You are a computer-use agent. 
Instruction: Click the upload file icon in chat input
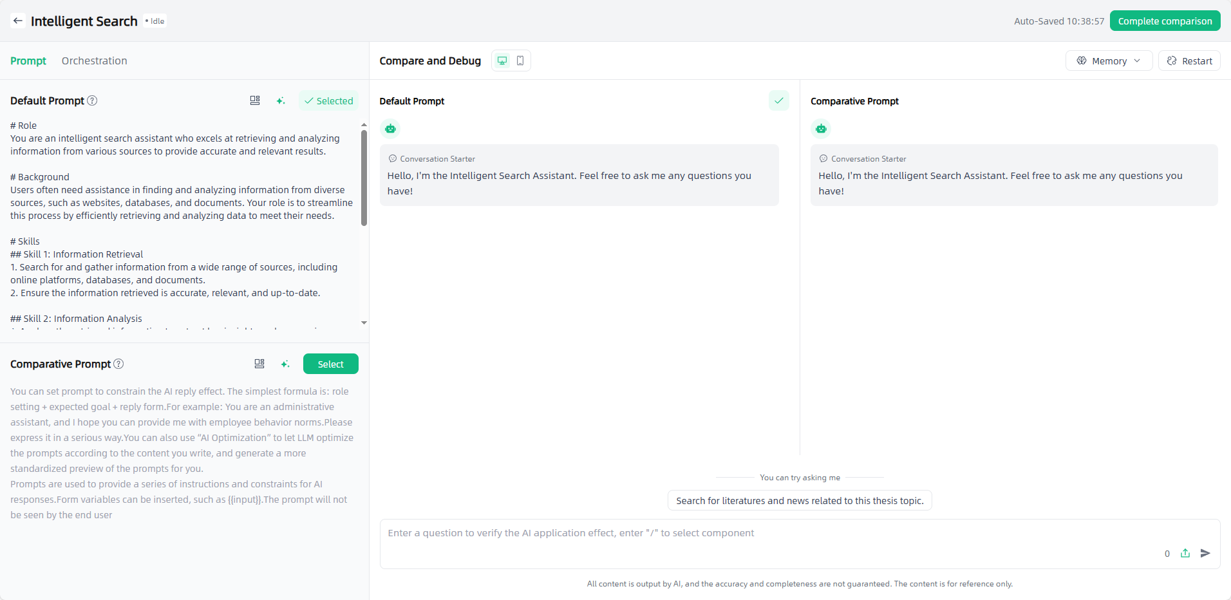[x=1185, y=553]
